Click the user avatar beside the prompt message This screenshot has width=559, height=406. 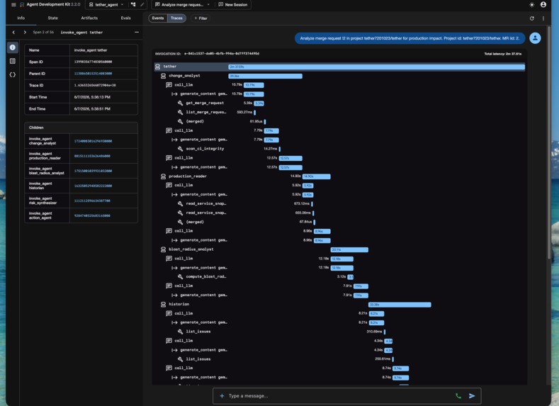tap(535, 38)
